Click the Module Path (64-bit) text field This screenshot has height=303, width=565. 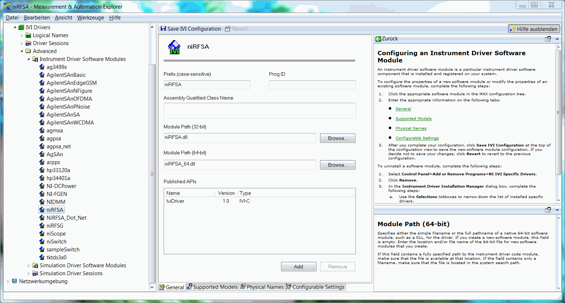[x=240, y=165]
